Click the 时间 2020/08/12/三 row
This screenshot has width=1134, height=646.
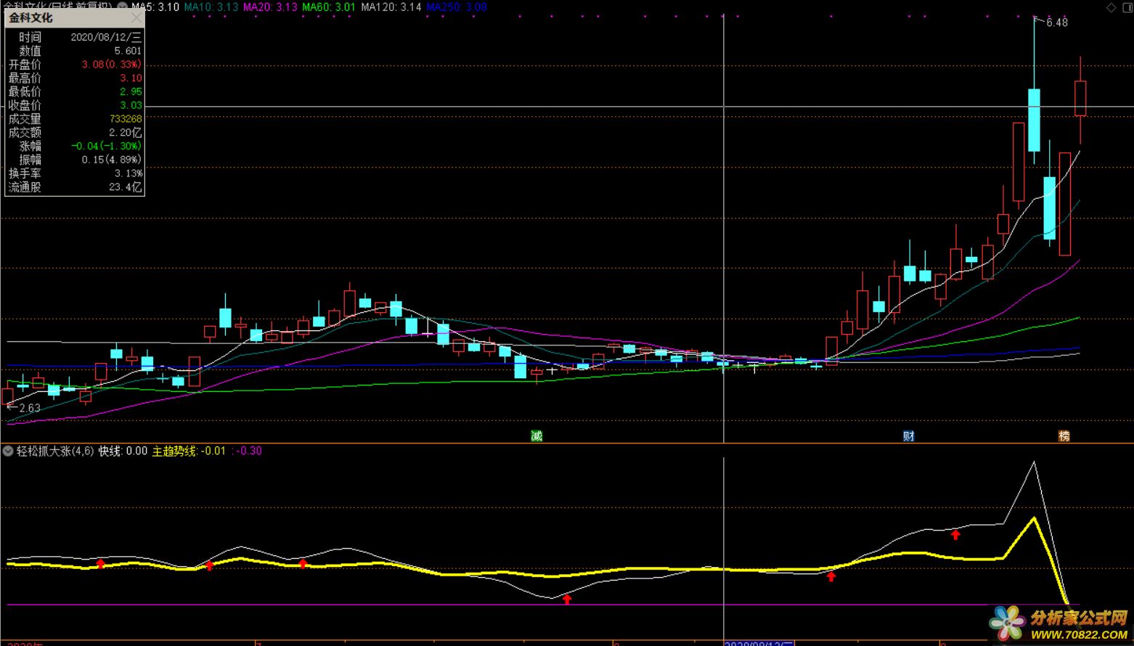point(75,37)
